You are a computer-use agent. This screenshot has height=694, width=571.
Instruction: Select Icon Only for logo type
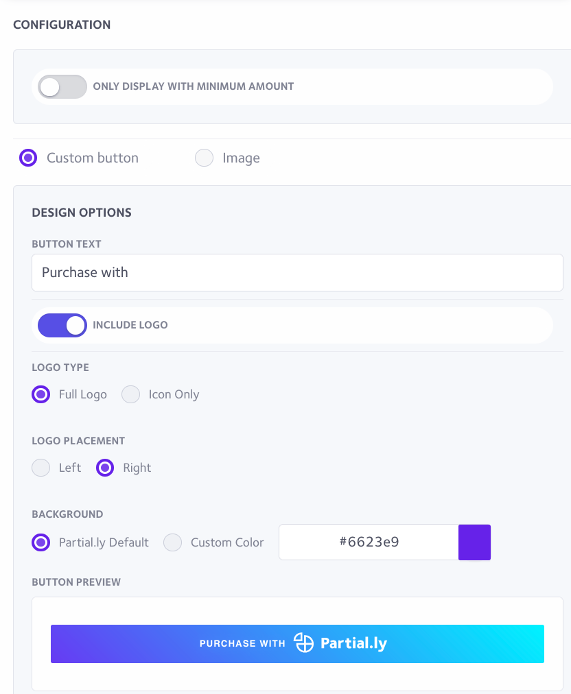pos(130,394)
